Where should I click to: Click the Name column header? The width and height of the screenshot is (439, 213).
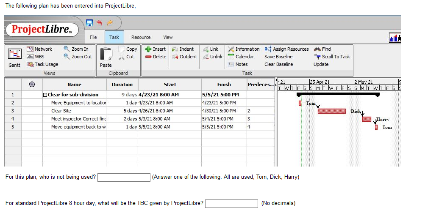75,84
